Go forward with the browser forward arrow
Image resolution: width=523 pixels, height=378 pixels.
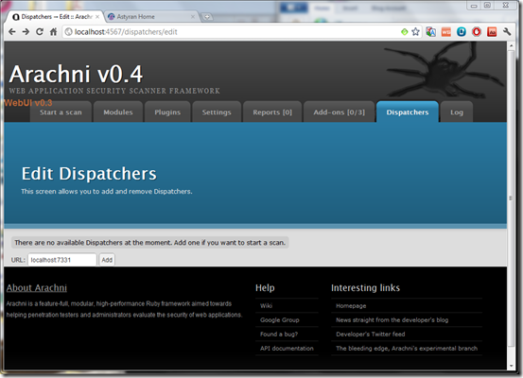[x=26, y=32]
